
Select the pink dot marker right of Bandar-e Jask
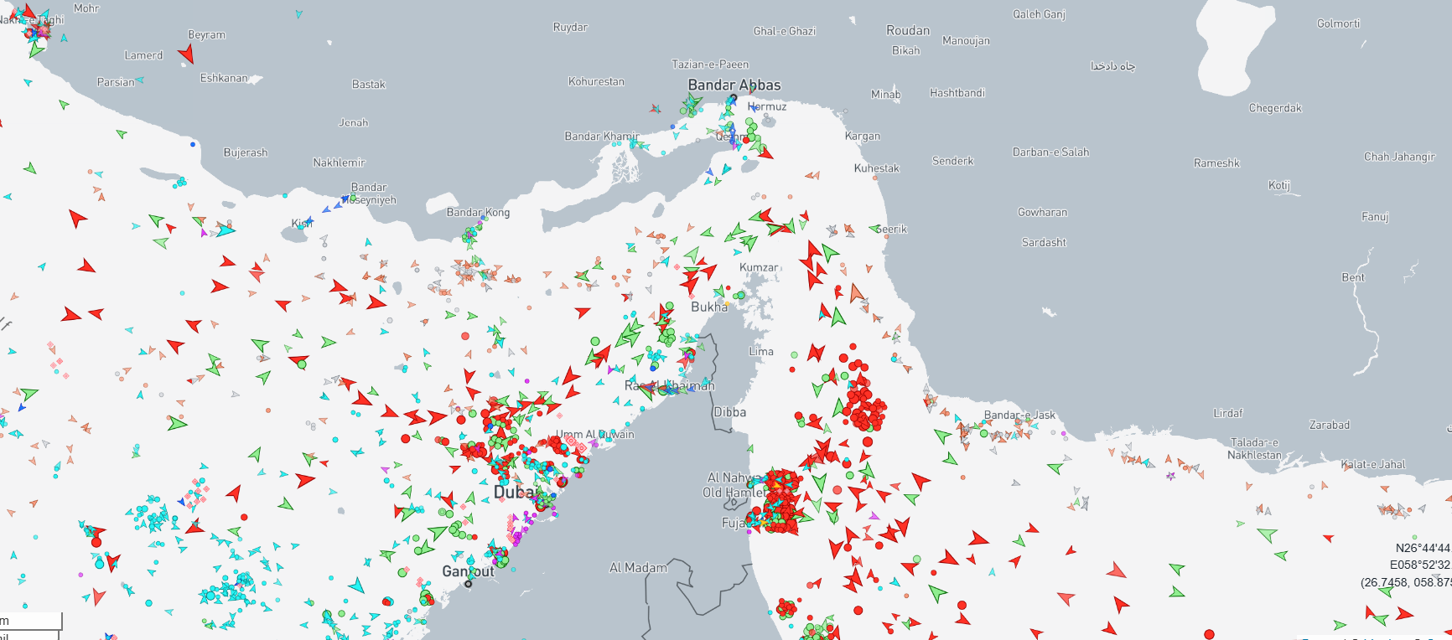tap(1064, 434)
